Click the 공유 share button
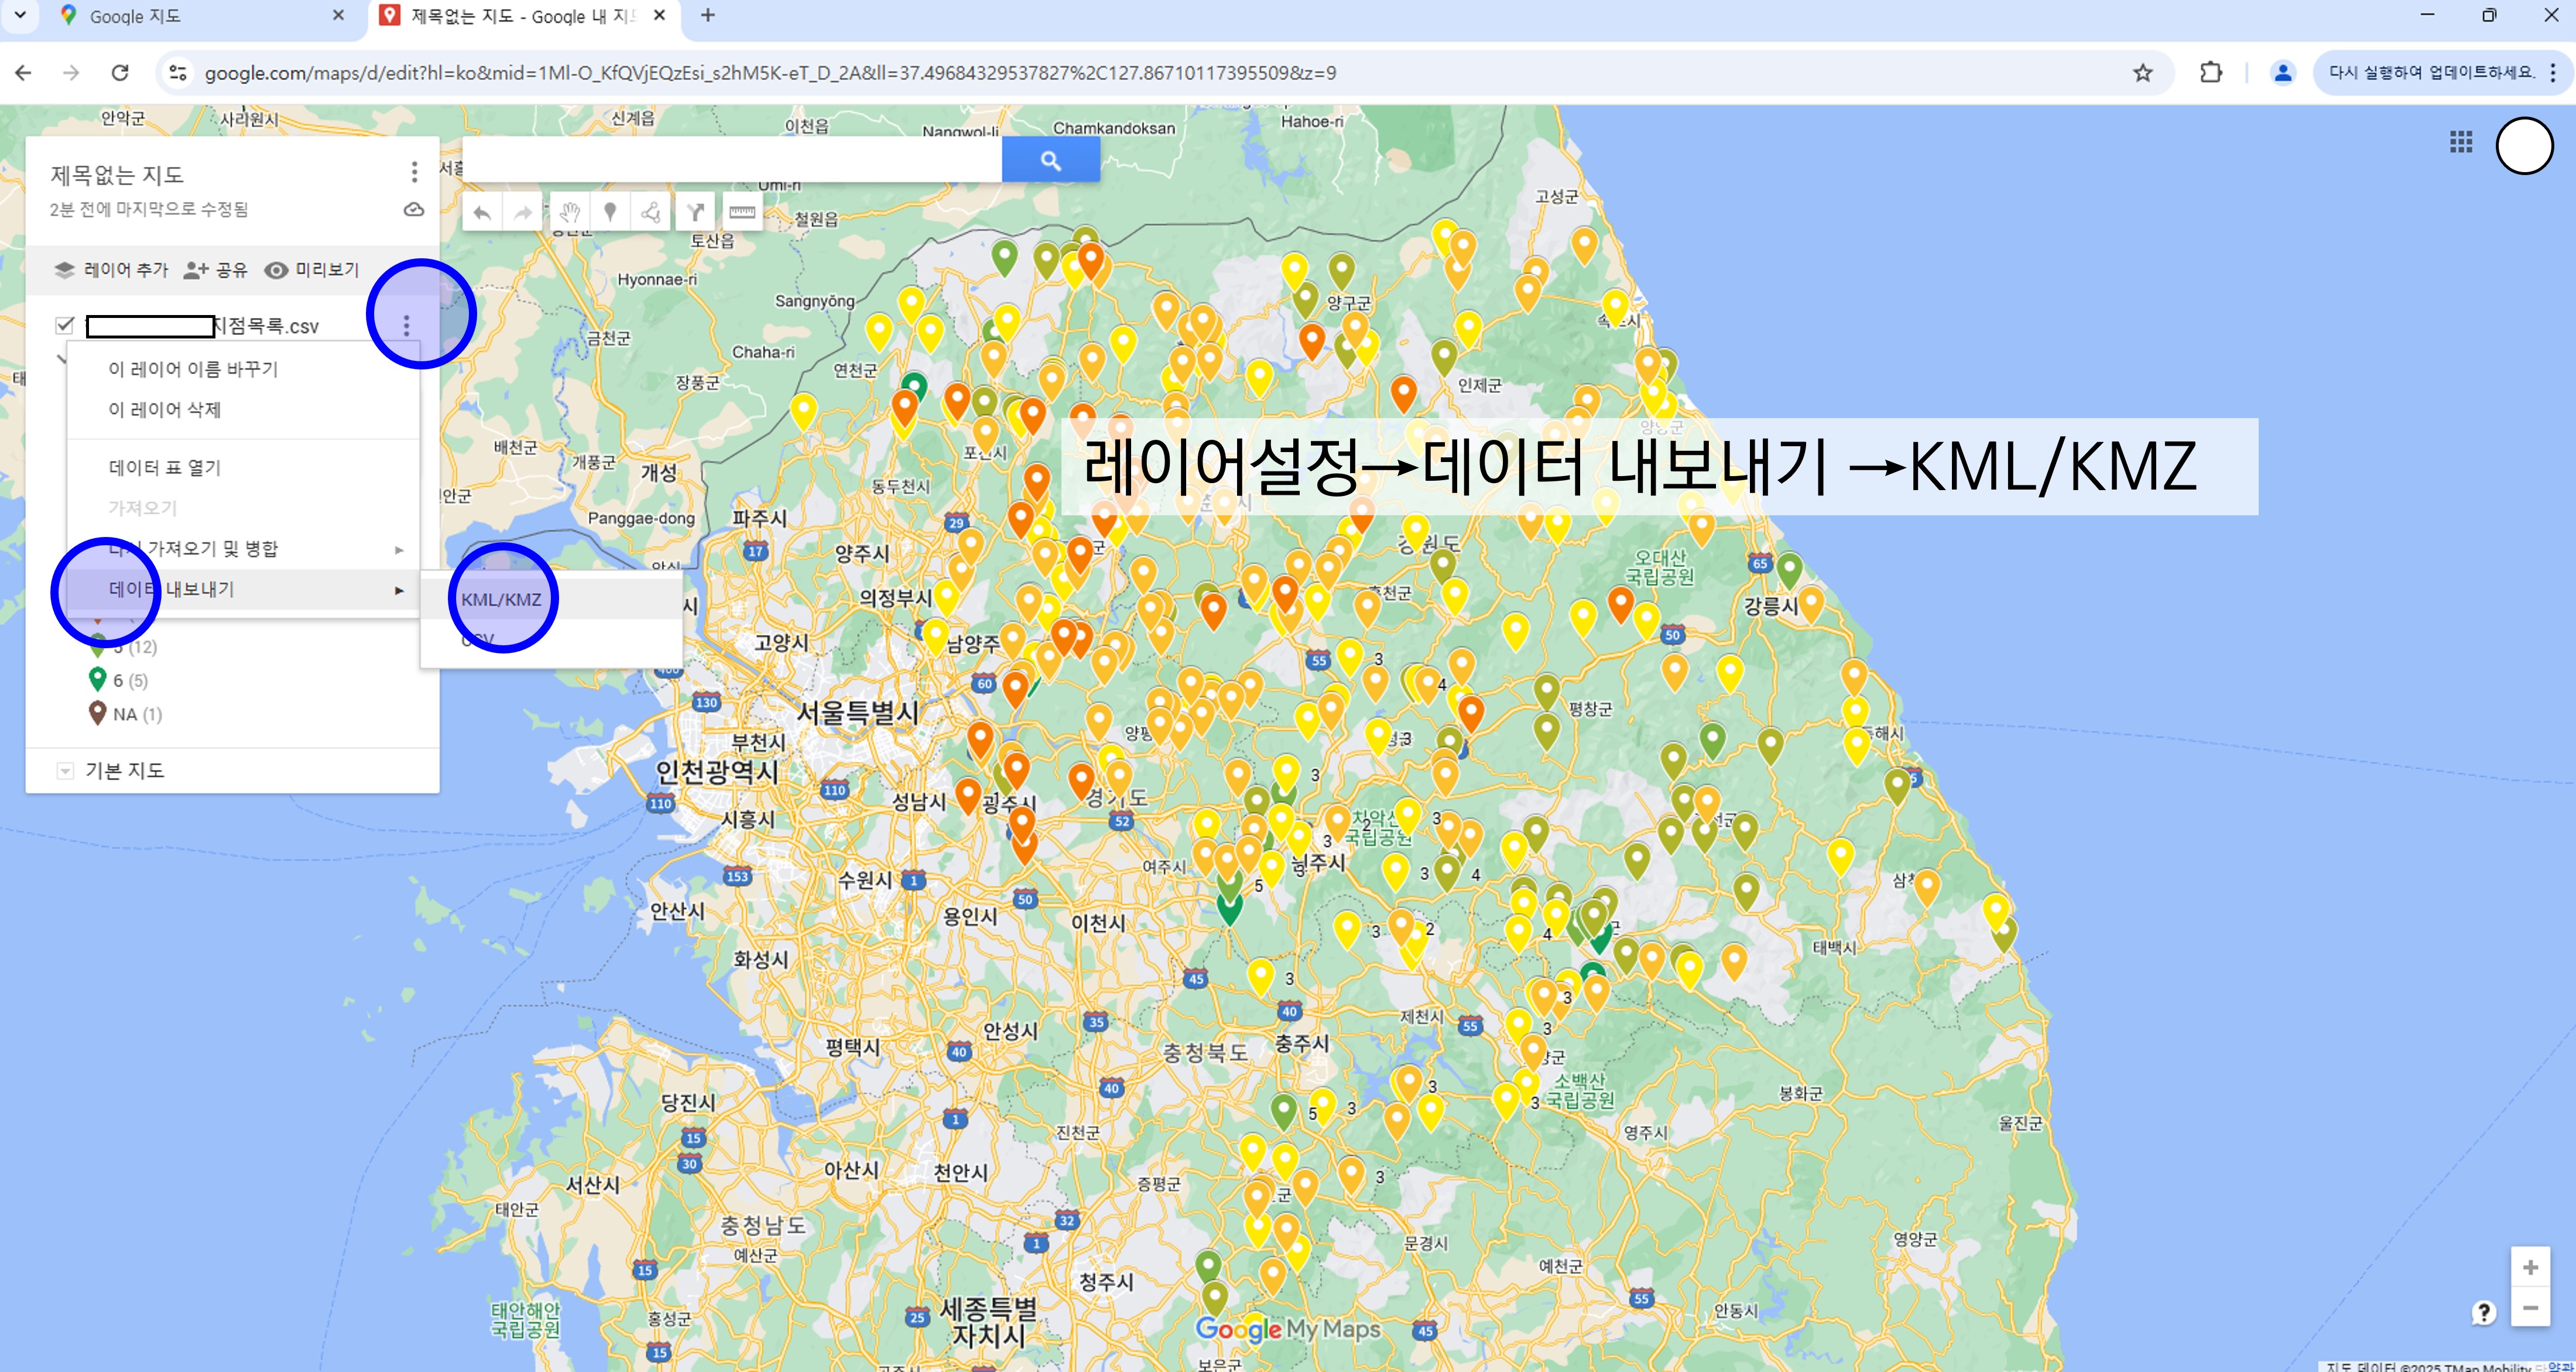The width and height of the screenshot is (2576, 1372). click(215, 270)
